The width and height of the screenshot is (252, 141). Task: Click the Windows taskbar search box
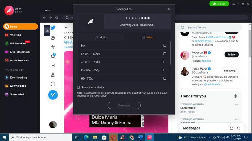40,137
